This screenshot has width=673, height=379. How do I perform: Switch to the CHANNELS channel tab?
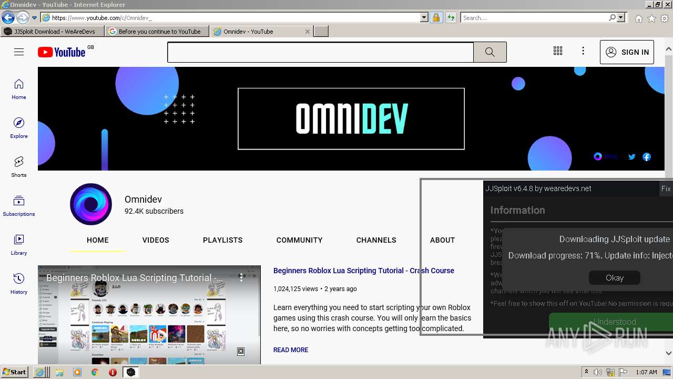376,240
